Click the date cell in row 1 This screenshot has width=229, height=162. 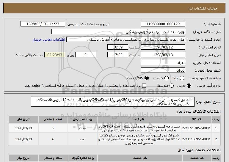[x=23, y=128]
